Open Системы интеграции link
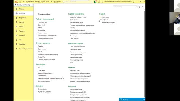This screenshot has height=101, width=180. pos(77,22)
